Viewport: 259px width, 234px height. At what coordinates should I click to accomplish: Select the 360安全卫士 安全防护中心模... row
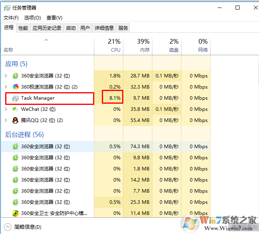click(106, 213)
